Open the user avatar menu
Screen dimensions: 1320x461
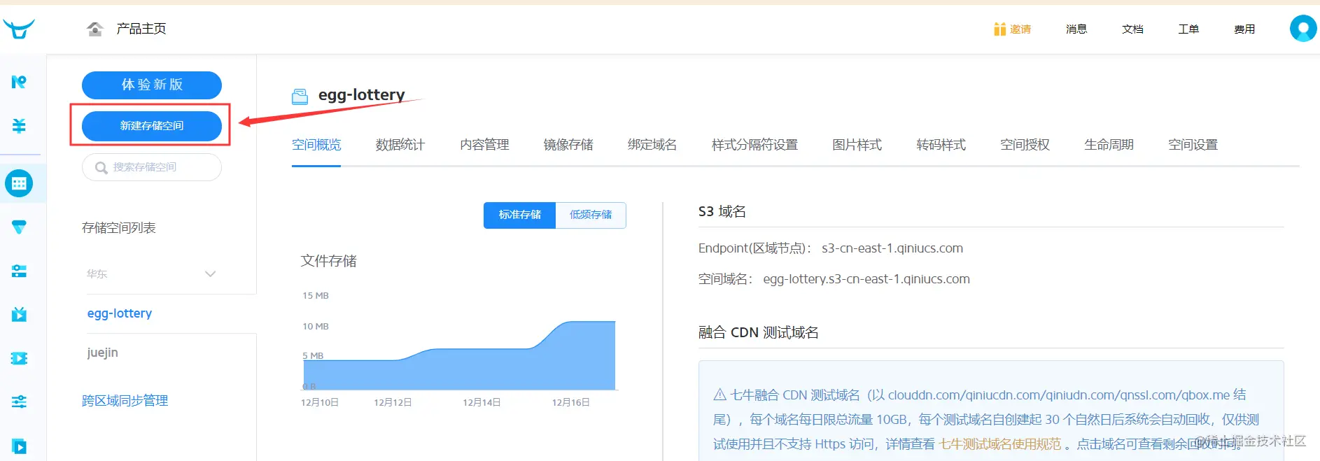point(1303,29)
